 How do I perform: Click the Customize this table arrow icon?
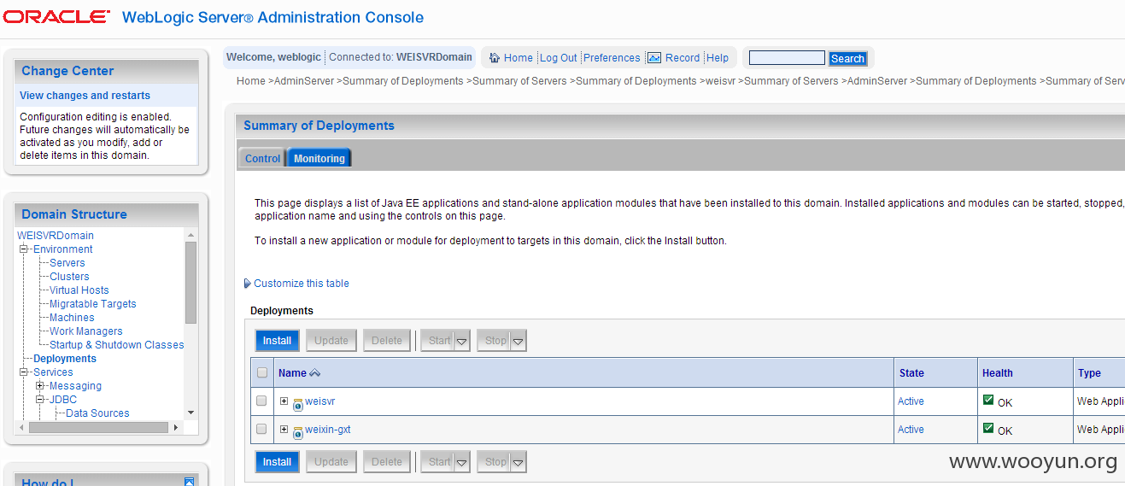[x=248, y=284]
